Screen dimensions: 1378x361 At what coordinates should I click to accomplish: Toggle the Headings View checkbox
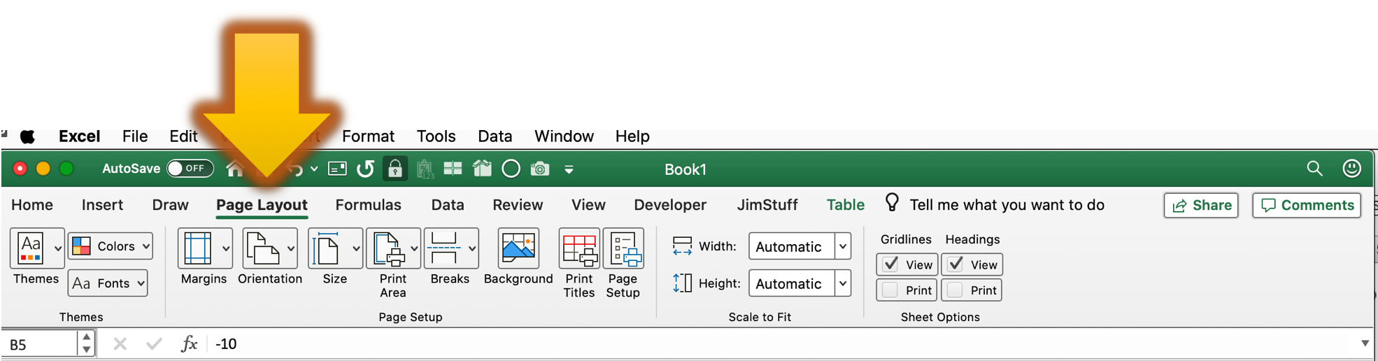pos(956,264)
